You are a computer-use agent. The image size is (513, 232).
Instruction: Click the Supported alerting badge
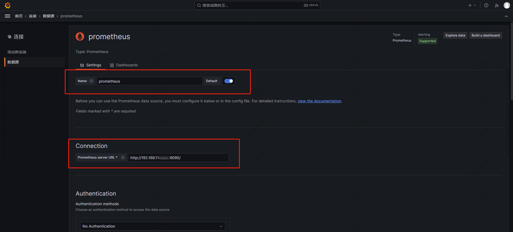[427, 41]
